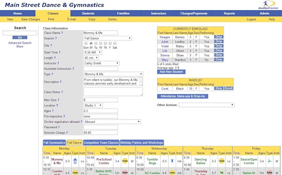Switch to Birthday Parties and Workshops tab

click(142, 143)
